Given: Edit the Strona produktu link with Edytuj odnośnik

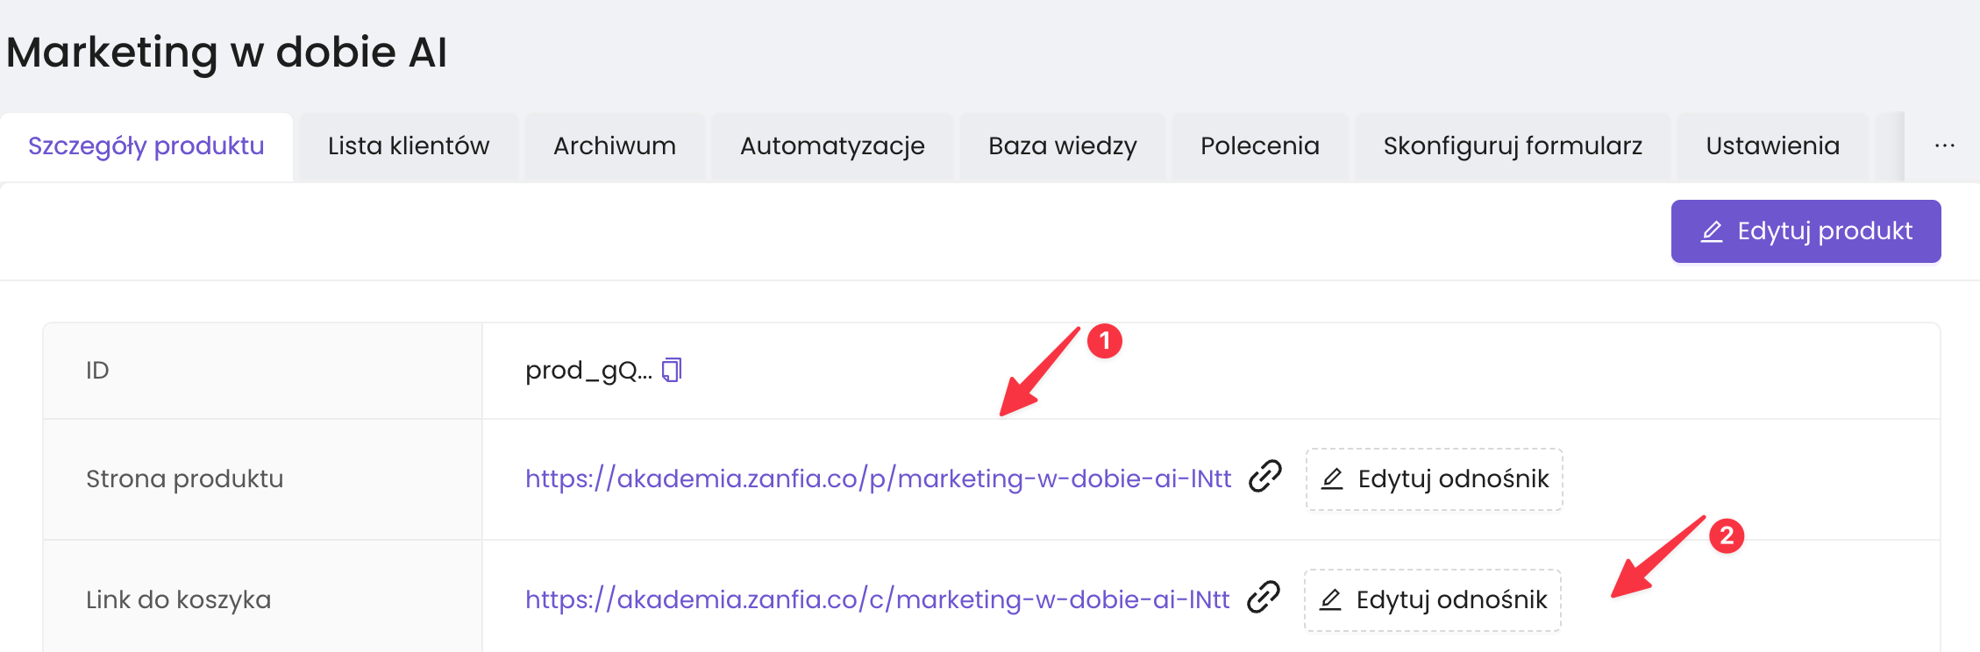Looking at the screenshot, I should (1434, 479).
